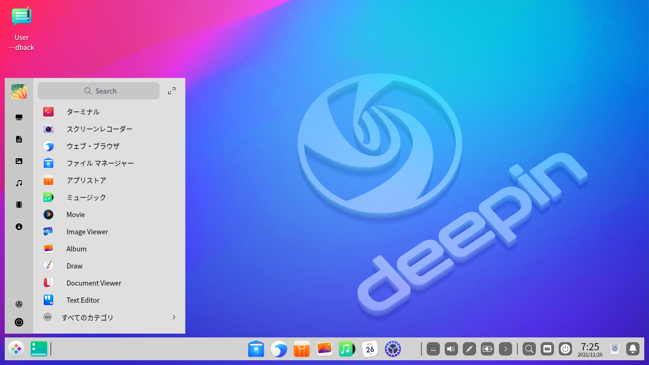
Task: Open Calendar from the dock
Action: coord(370,349)
